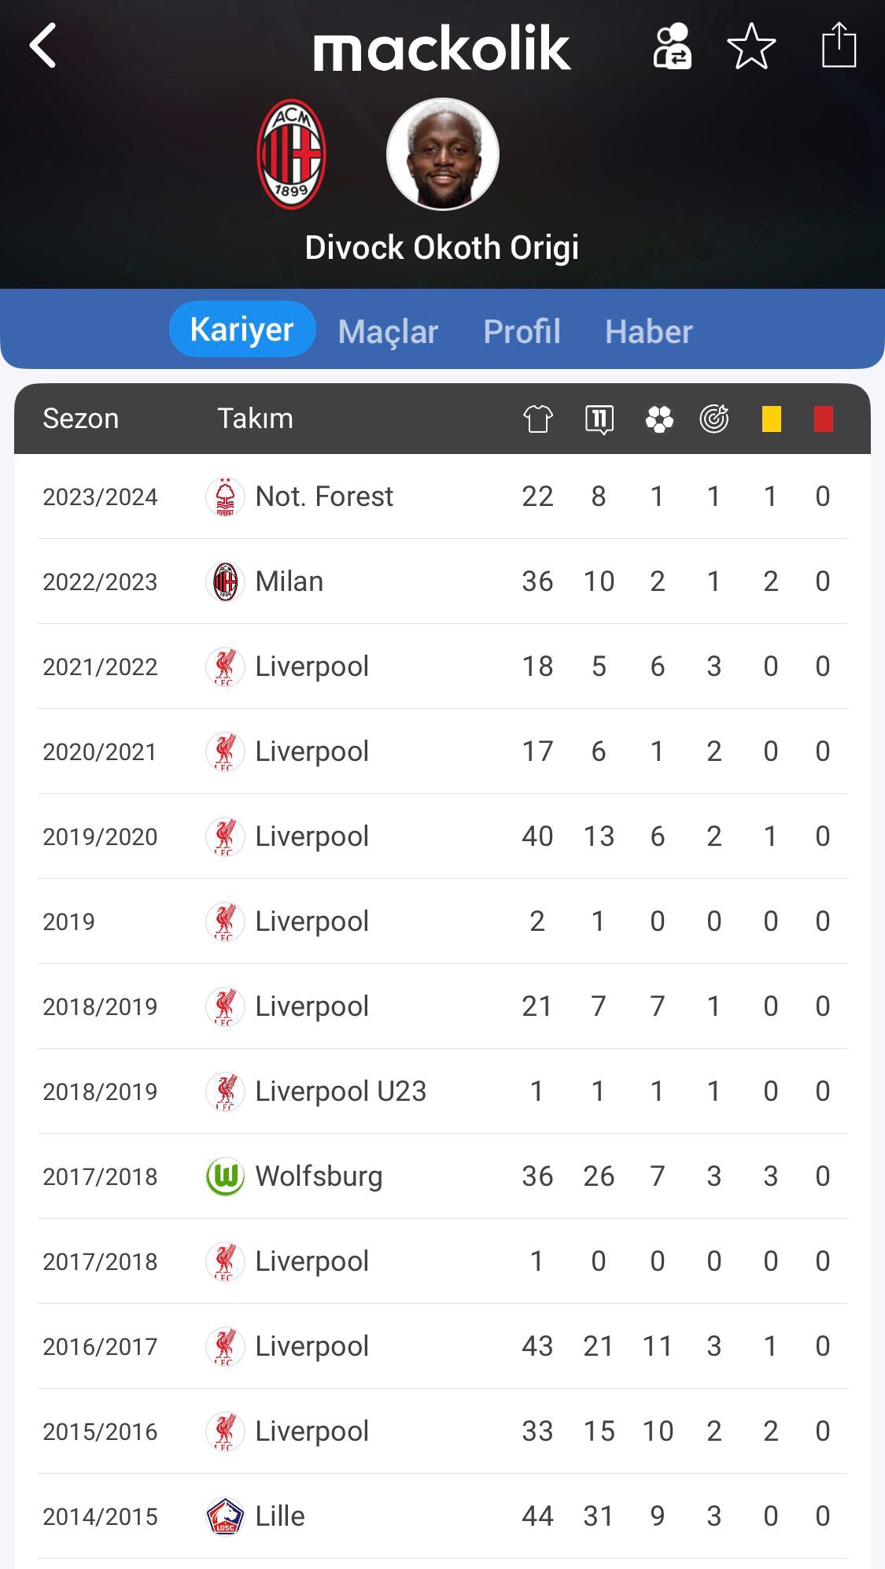Open Liverpool U23 team entry
Viewport: 885px width, 1569px height.
[x=340, y=1091]
